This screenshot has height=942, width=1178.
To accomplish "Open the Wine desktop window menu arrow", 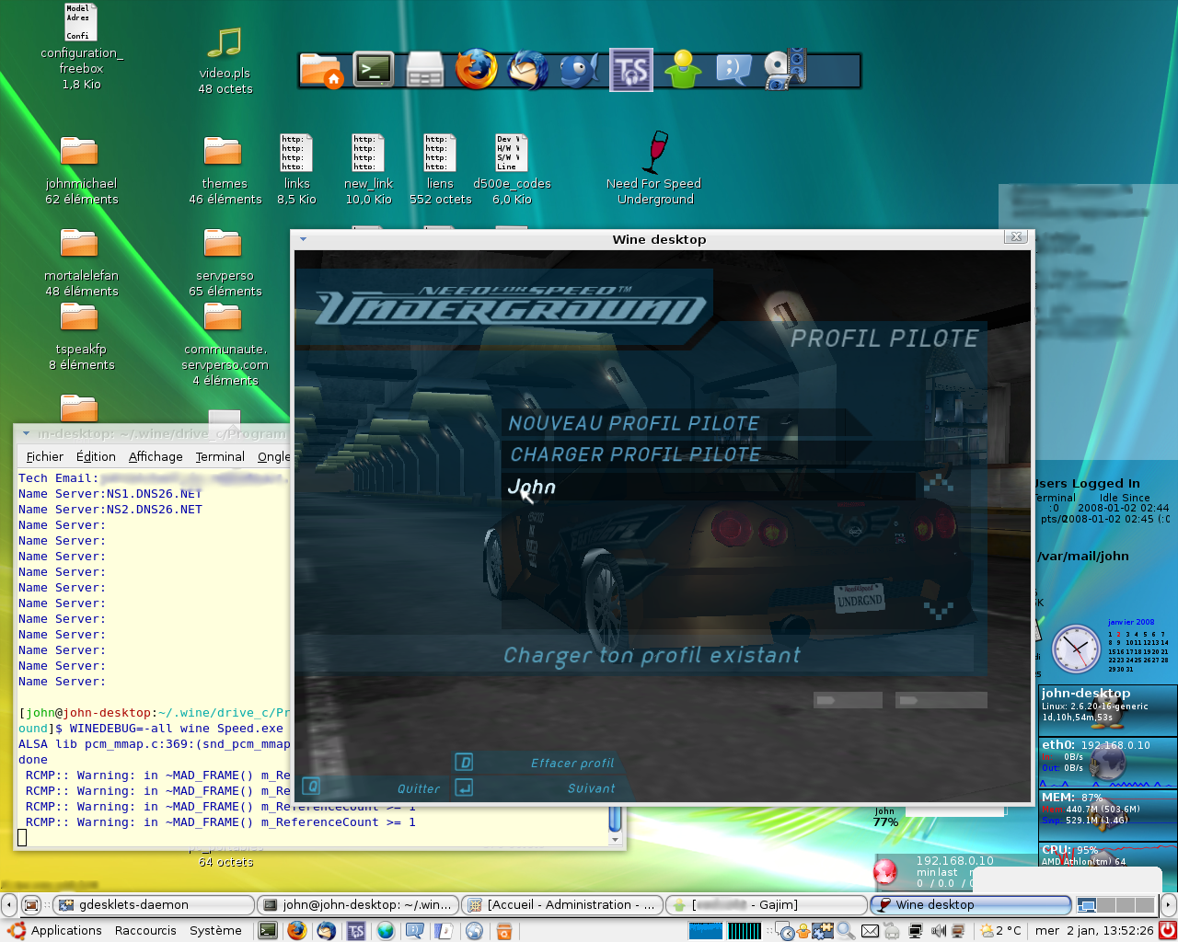I will [x=303, y=239].
